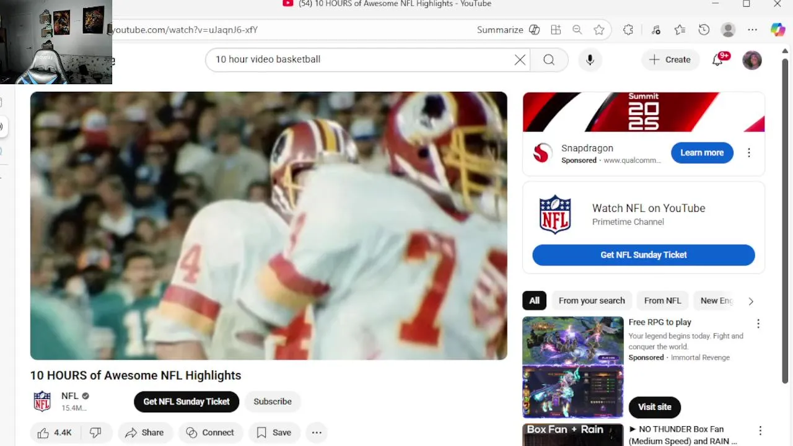Viewport: 793px width, 446px height.
Task: Click the video player to pause
Action: 269,225
